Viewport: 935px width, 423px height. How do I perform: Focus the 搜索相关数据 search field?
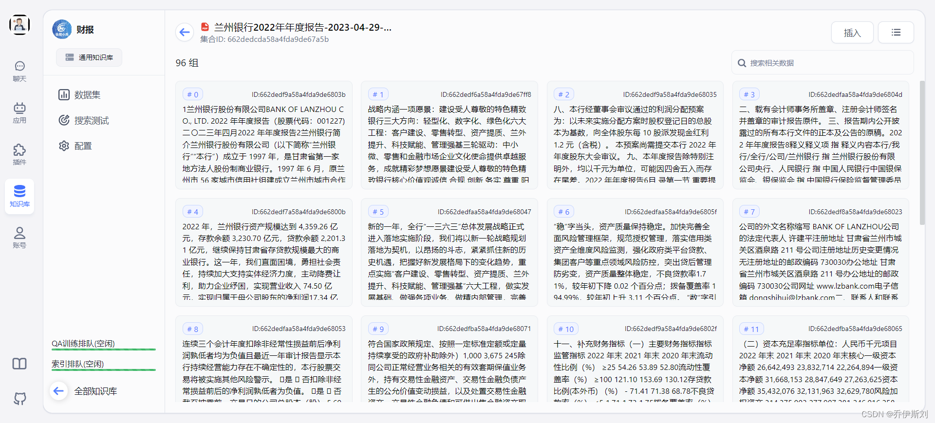tap(823, 63)
